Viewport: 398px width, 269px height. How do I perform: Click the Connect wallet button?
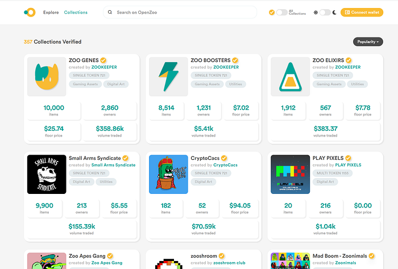pyautogui.click(x=362, y=12)
